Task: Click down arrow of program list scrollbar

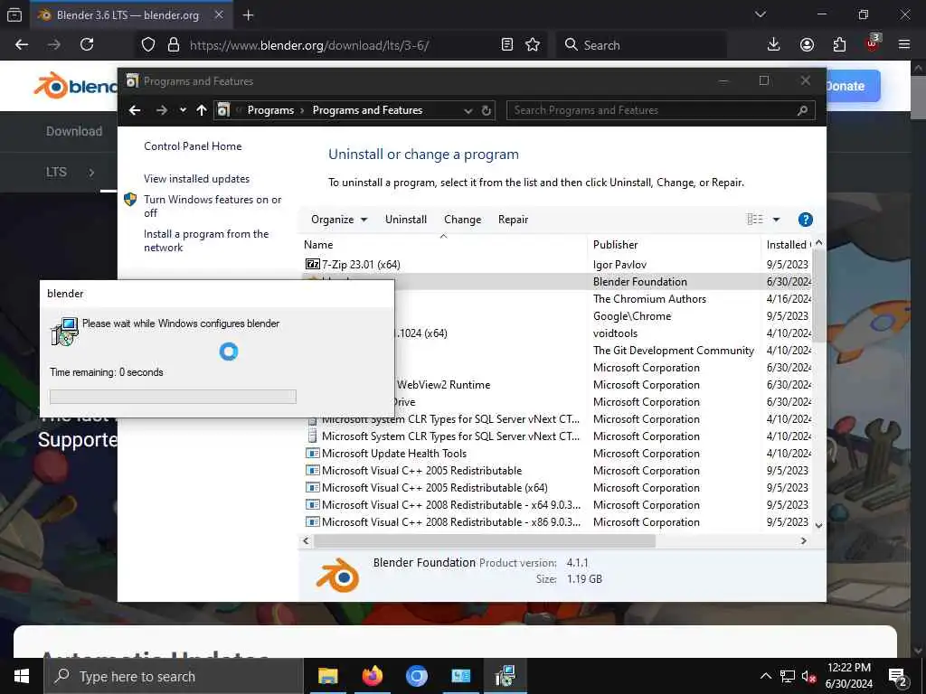Action: coord(818,525)
